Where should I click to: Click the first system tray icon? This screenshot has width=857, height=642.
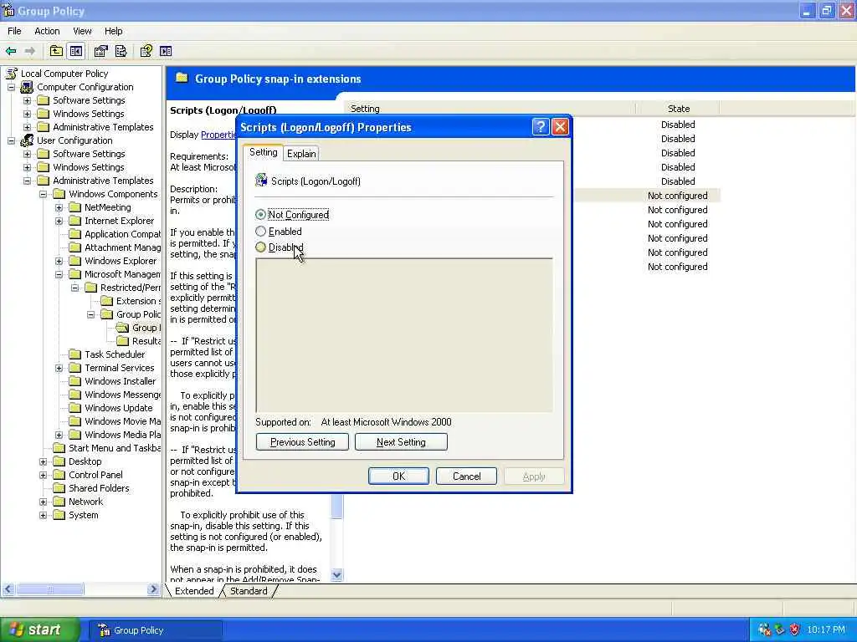765,629
